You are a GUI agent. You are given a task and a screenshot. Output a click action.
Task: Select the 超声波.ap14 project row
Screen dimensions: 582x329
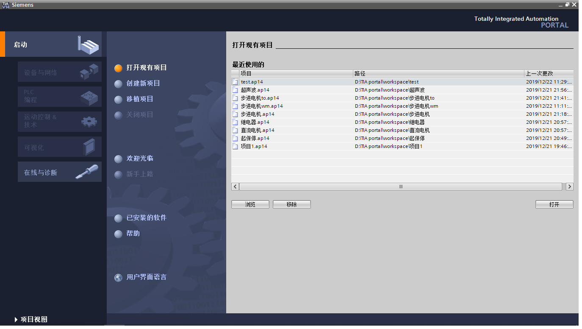[x=402, y=90]
